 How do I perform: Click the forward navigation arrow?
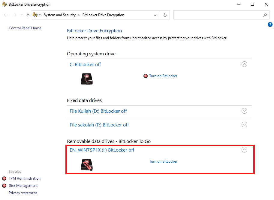(x=15, y=15)
